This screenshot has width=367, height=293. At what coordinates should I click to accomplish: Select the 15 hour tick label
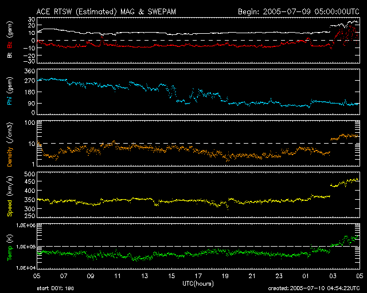[171, 275]
